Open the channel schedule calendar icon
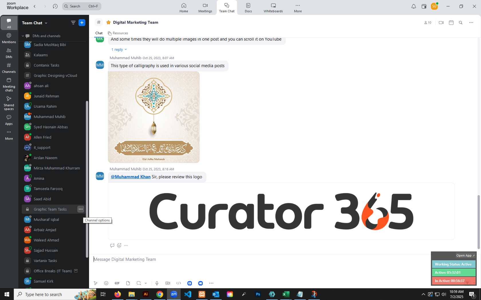 pyautogui.click(x=451, y=23)
